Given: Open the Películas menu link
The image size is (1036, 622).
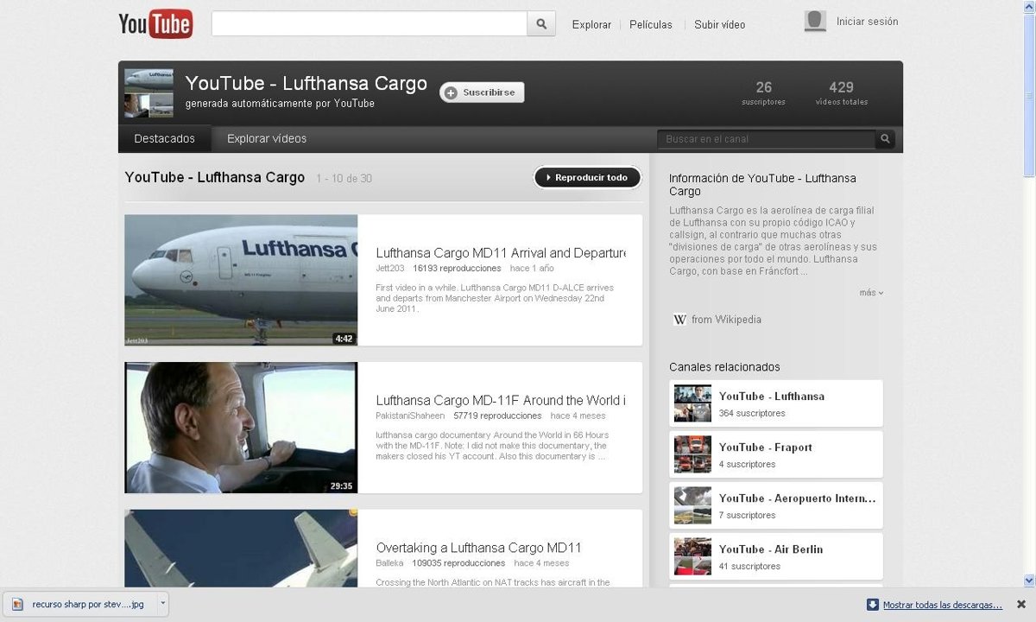Looking at the screenshot, I should 650,25.
